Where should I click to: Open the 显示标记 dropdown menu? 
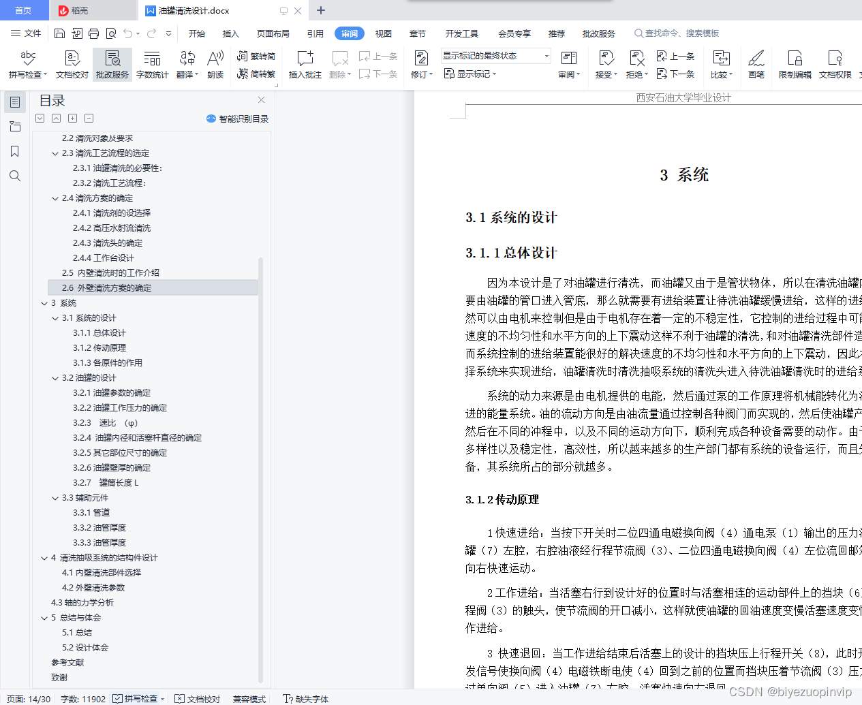pos(470,74)
